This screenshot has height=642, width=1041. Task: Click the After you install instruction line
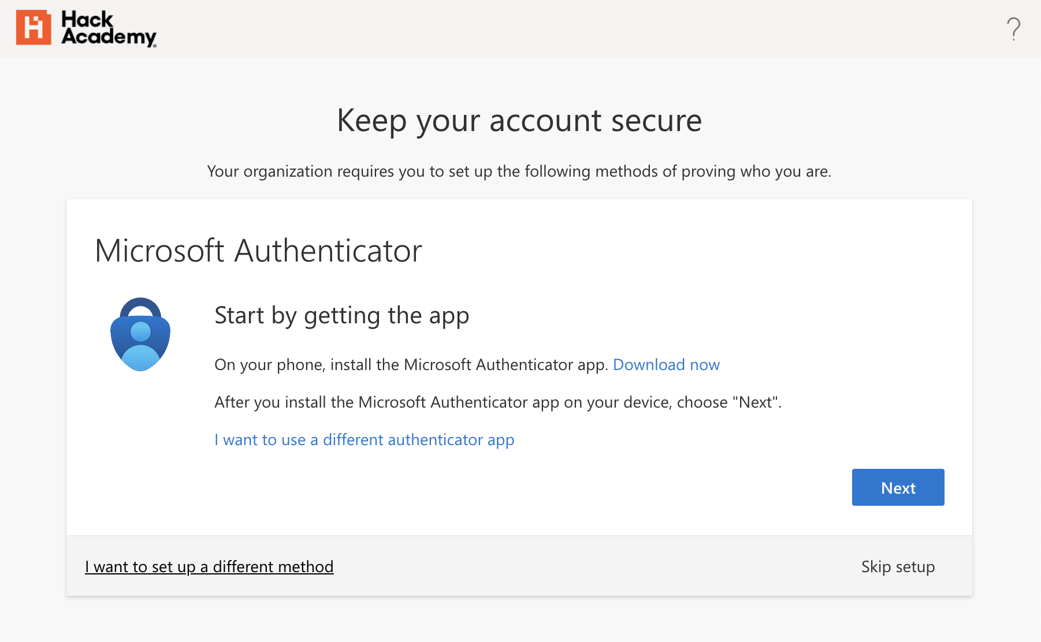[498, 402]
